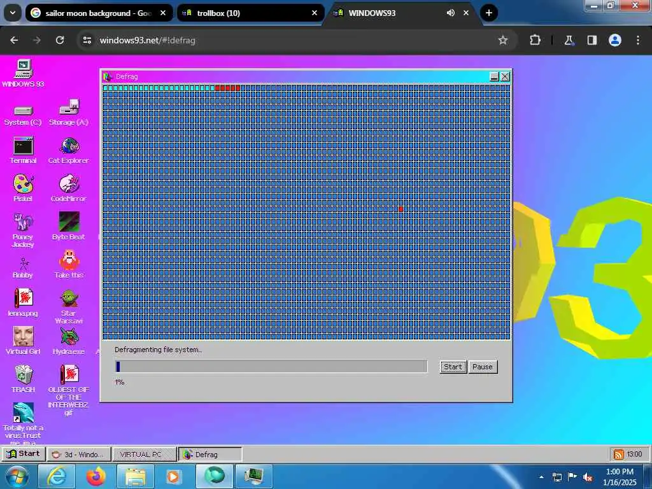
Task: Click the muted volume tray icon
Action: (x=588, y=477)
